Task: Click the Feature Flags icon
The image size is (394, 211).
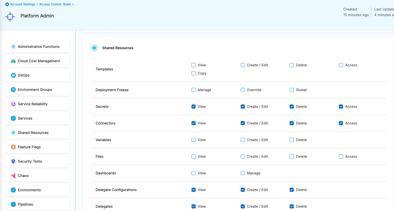Action: 13,147
